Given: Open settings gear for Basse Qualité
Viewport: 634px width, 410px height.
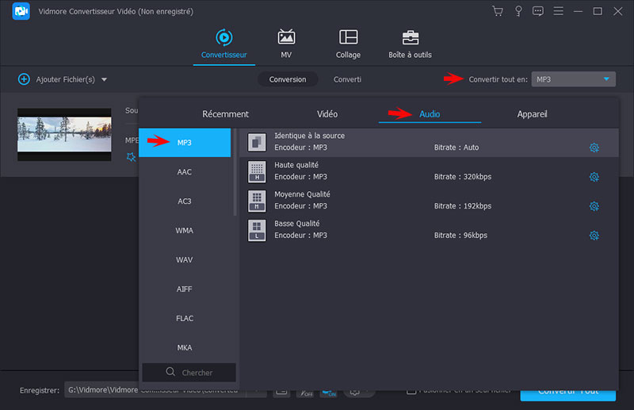Looking at the screenshot, I should pos(594,236).
